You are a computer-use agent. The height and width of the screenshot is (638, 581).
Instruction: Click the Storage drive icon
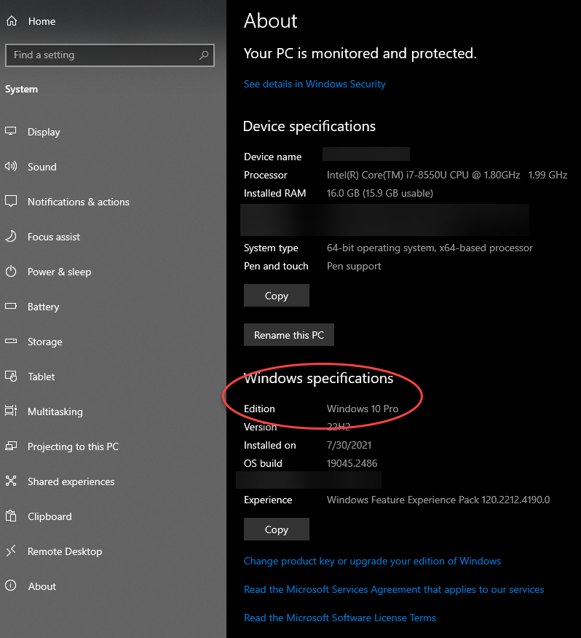[x=11, y=341]
